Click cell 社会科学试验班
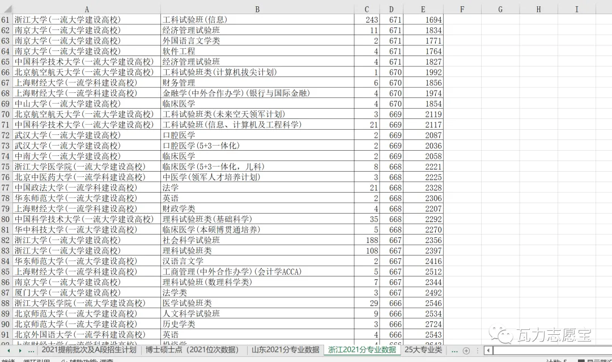612x362 pixels. tap(257, 240)
